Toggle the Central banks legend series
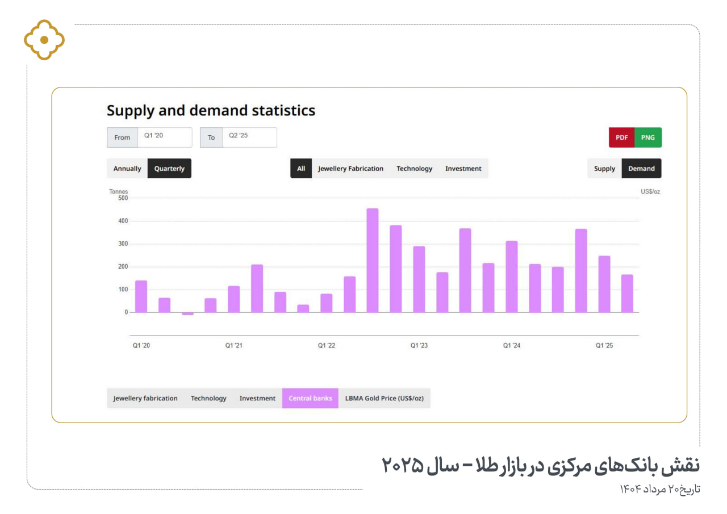This screenshot has width=727, height=514. (x=310, y=398)
